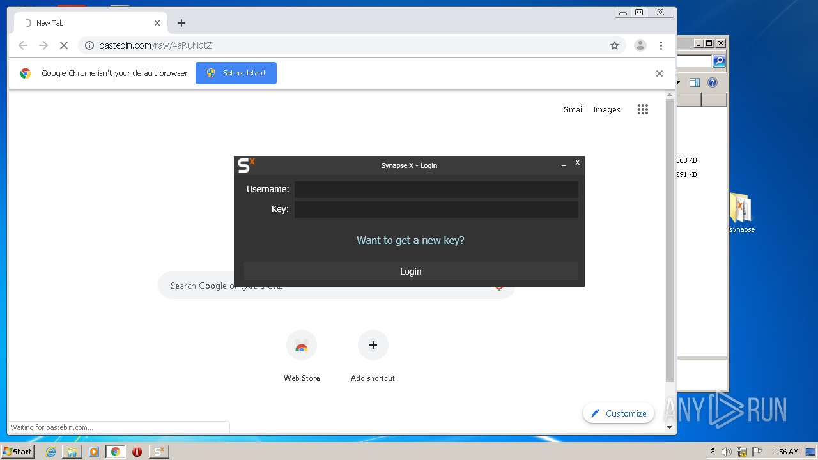
Task: Bookmark this tab with the star
Action: pyautogui.click(x=615, y=45)
